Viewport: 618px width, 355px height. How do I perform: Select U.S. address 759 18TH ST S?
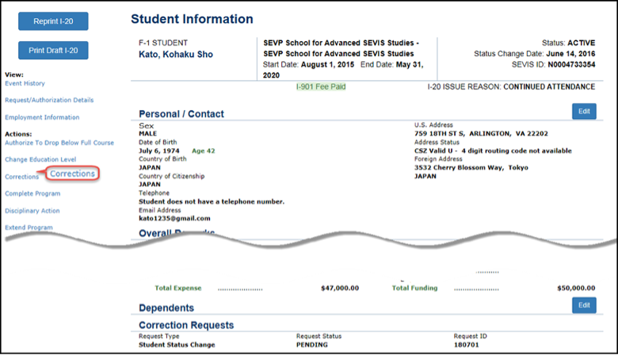point(440,134)
